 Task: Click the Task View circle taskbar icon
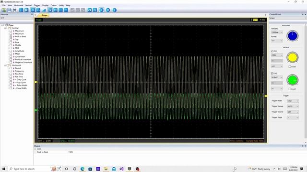(x=67, y=169)
